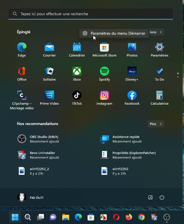
Task: Launch the Facebook app
Action: click(132, 98)
